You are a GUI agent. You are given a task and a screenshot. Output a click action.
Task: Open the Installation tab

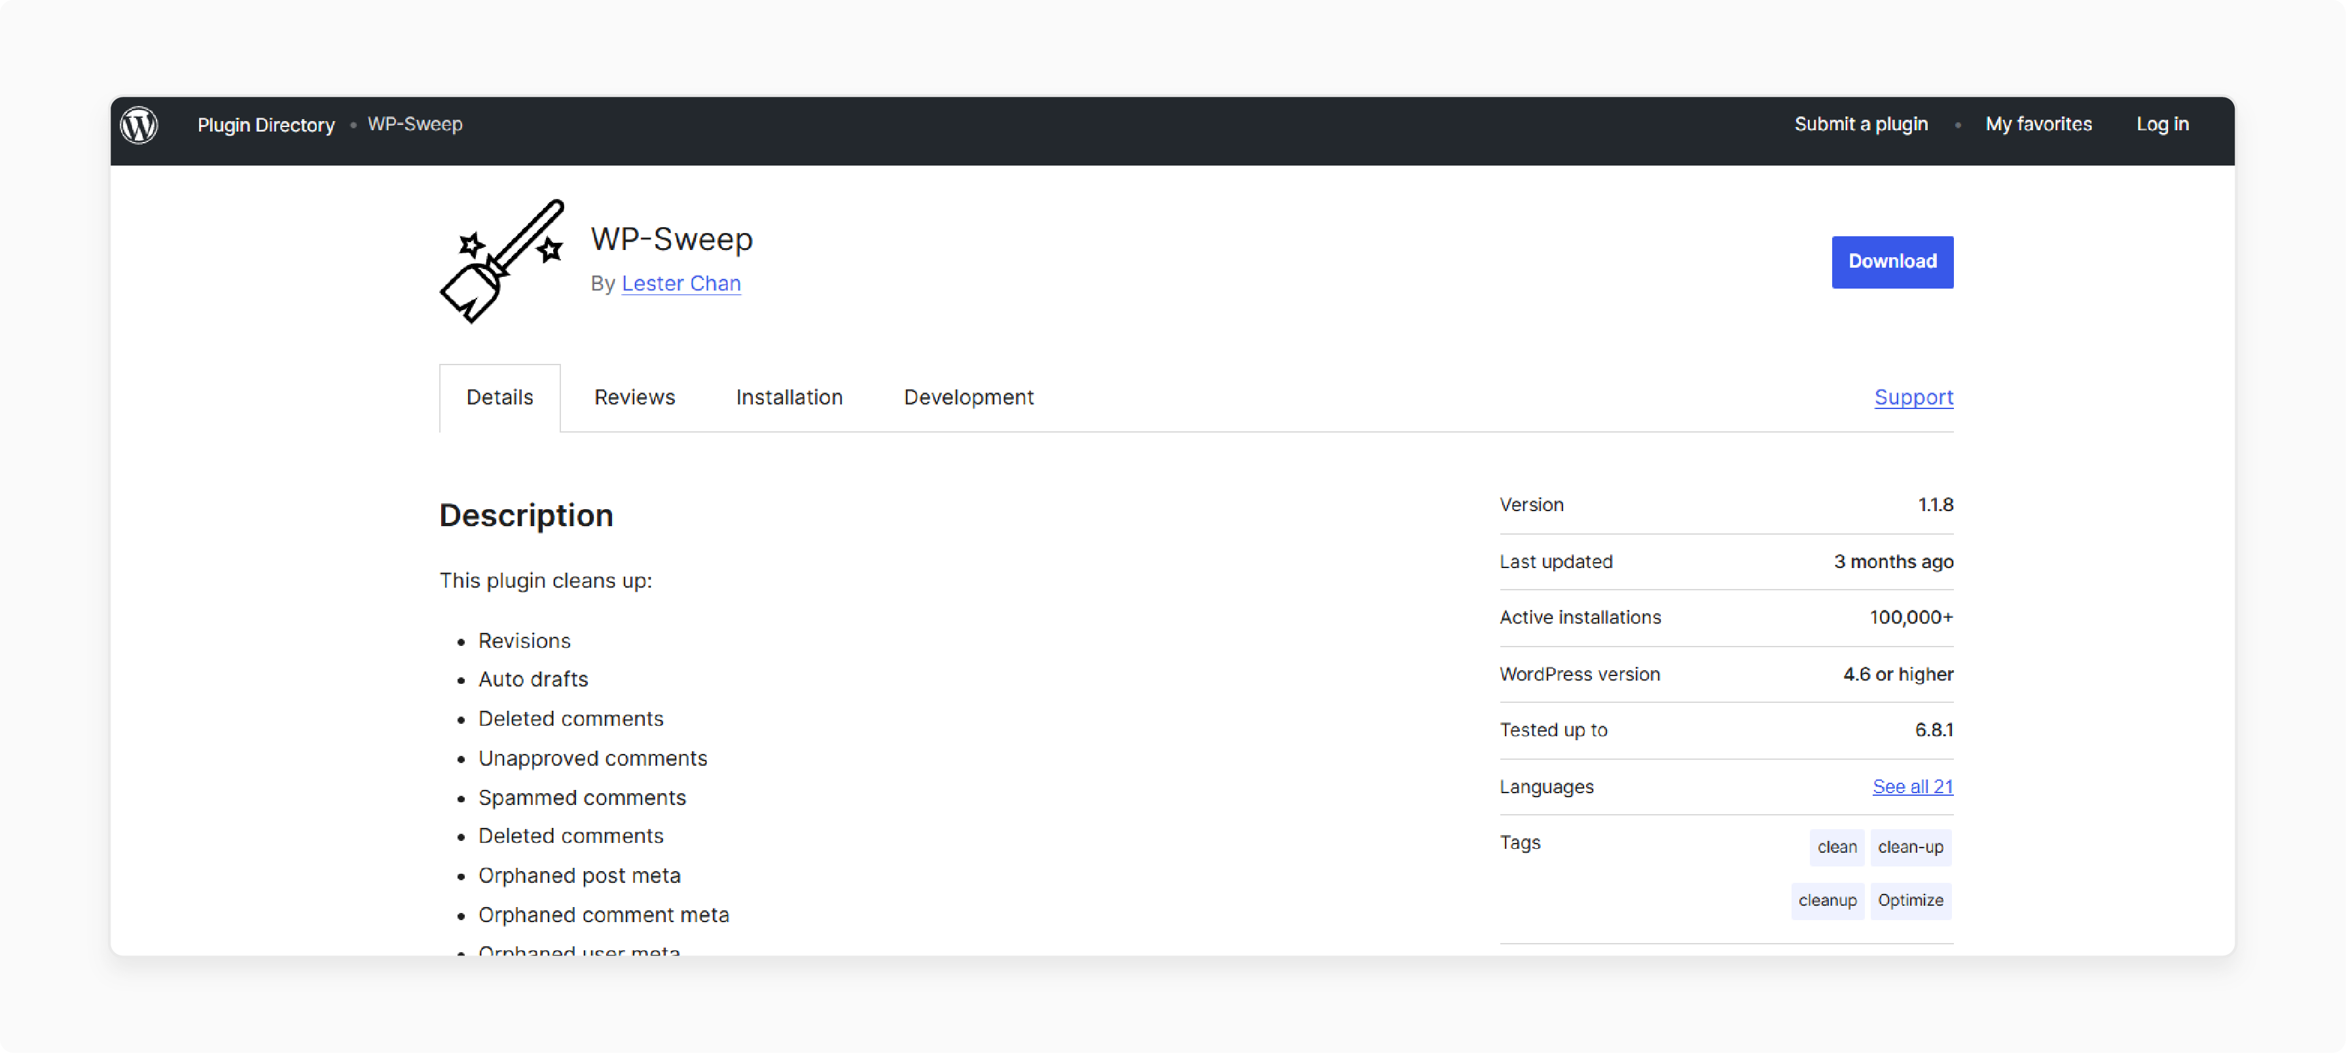(x=789, y=397)
